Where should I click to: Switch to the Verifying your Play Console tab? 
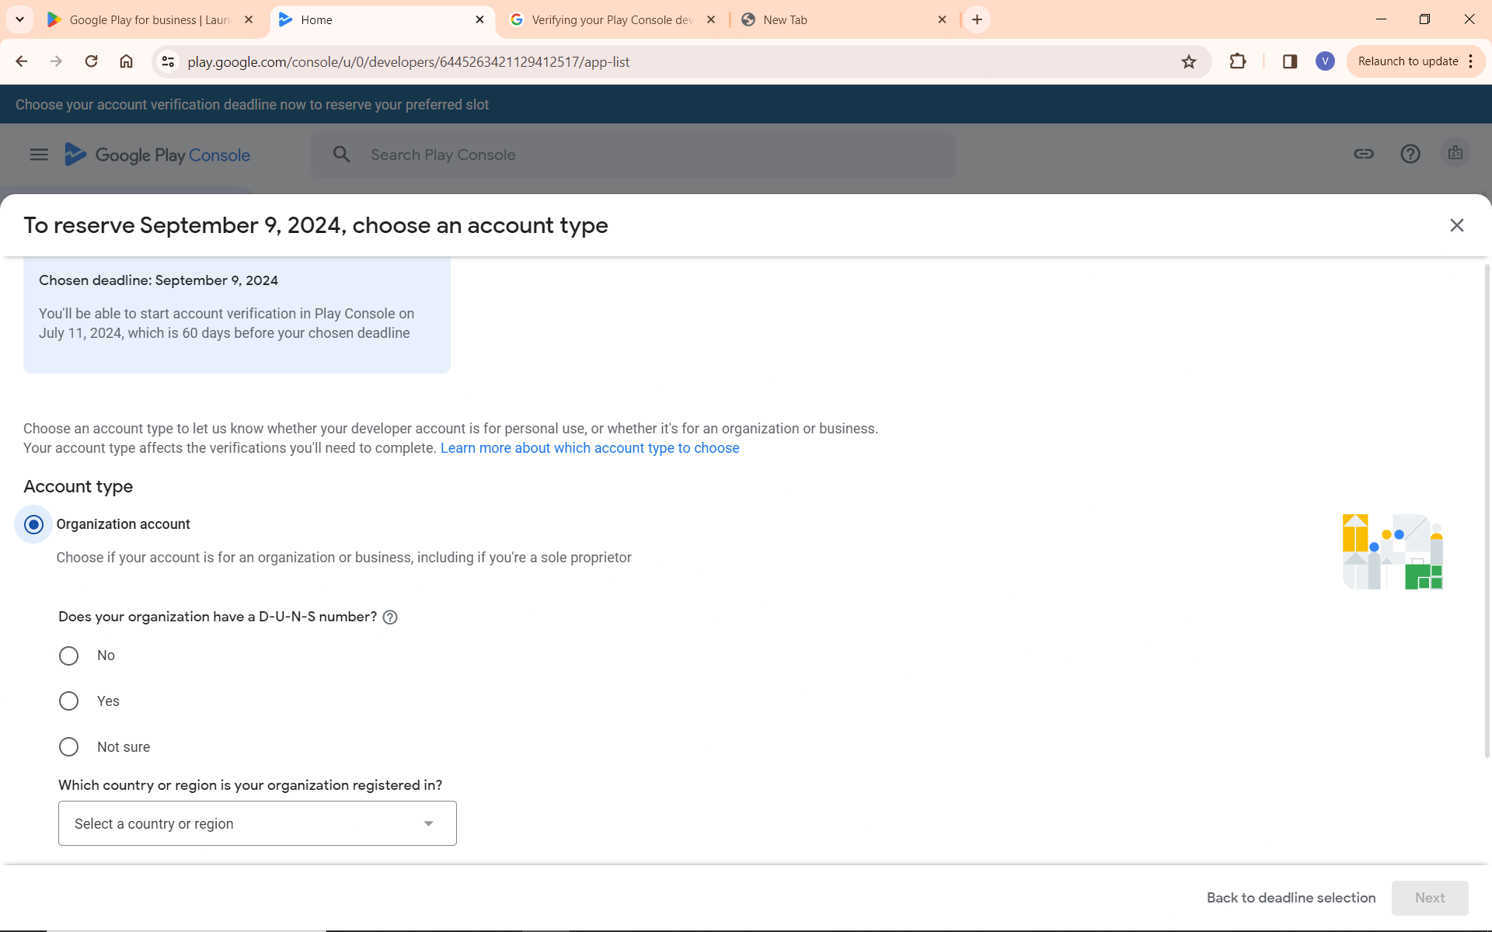click(612, 20)
